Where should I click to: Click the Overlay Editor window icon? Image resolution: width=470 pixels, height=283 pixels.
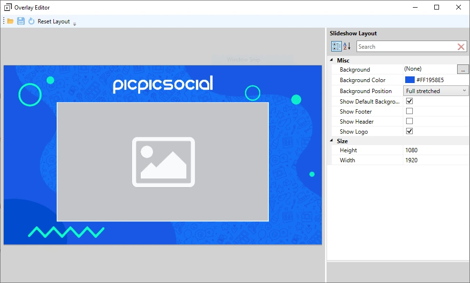tap(8, 7)
